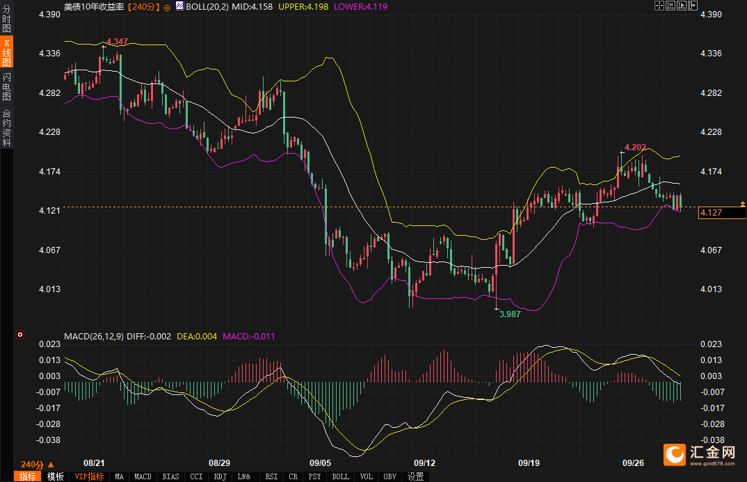Click the UPPER:4.198 value
The height and width of the screenshot is (482, 747).
(x=303, y=7)
